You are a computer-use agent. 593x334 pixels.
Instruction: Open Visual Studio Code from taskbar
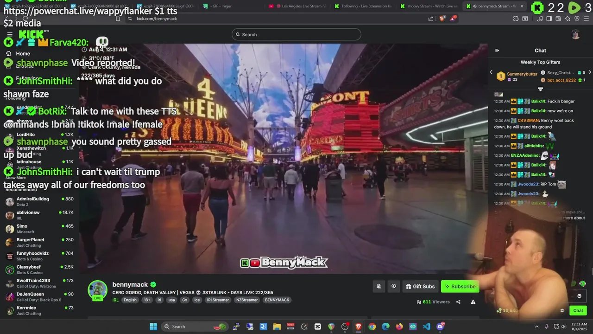426,327
